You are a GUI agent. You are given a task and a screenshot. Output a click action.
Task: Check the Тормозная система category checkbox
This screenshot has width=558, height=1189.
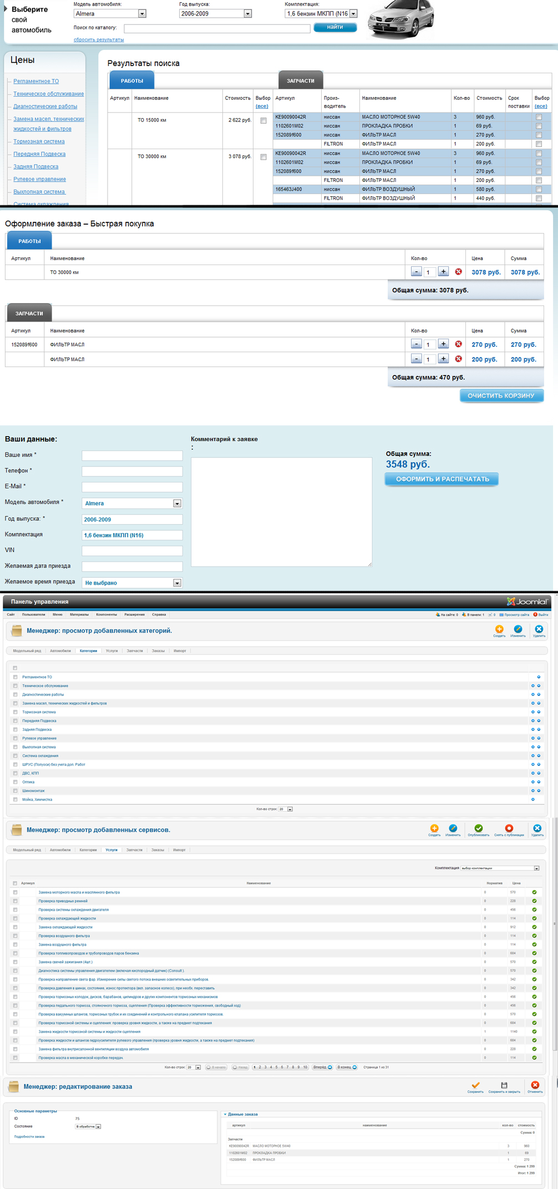[x=16, y=712]
